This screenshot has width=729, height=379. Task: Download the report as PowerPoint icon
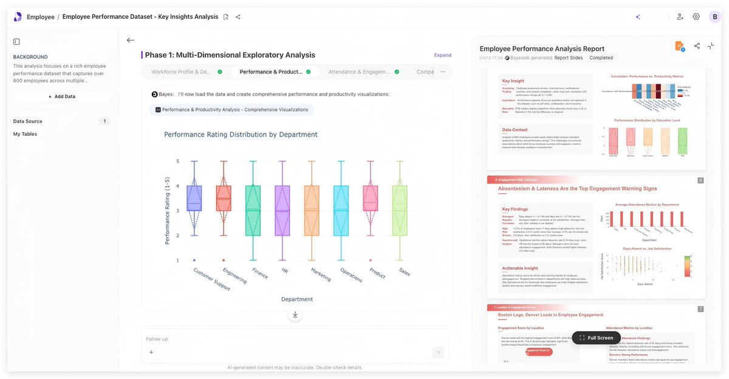pyautogui.click(x=680, y=46)
